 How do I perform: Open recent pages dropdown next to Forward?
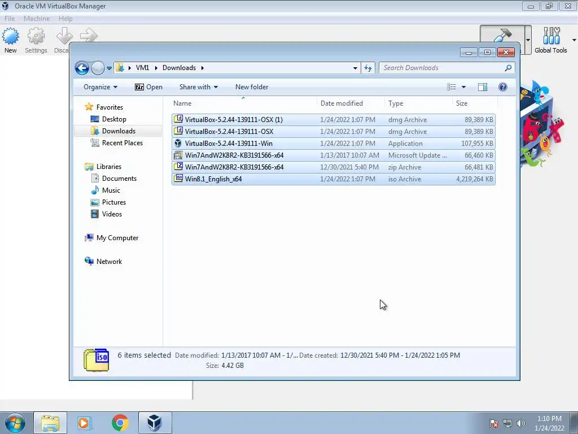pos(109,68)
